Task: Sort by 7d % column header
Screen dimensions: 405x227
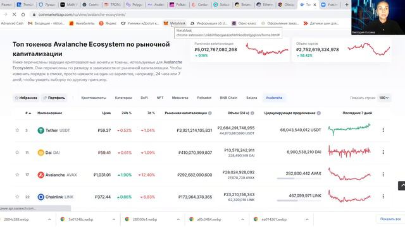Action: click(151, 113)
